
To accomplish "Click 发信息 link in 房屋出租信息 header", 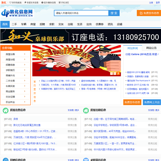I will click(x=151, y=110).
